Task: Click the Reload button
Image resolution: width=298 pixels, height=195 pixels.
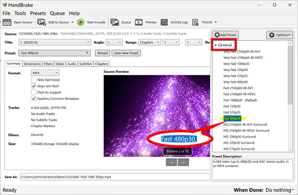Action: tap(102, 53)
